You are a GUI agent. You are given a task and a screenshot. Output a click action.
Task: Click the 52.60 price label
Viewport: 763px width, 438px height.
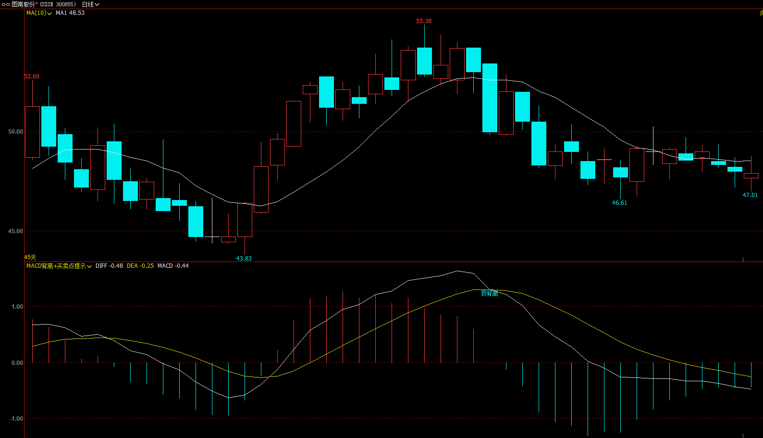click(32, 76)
